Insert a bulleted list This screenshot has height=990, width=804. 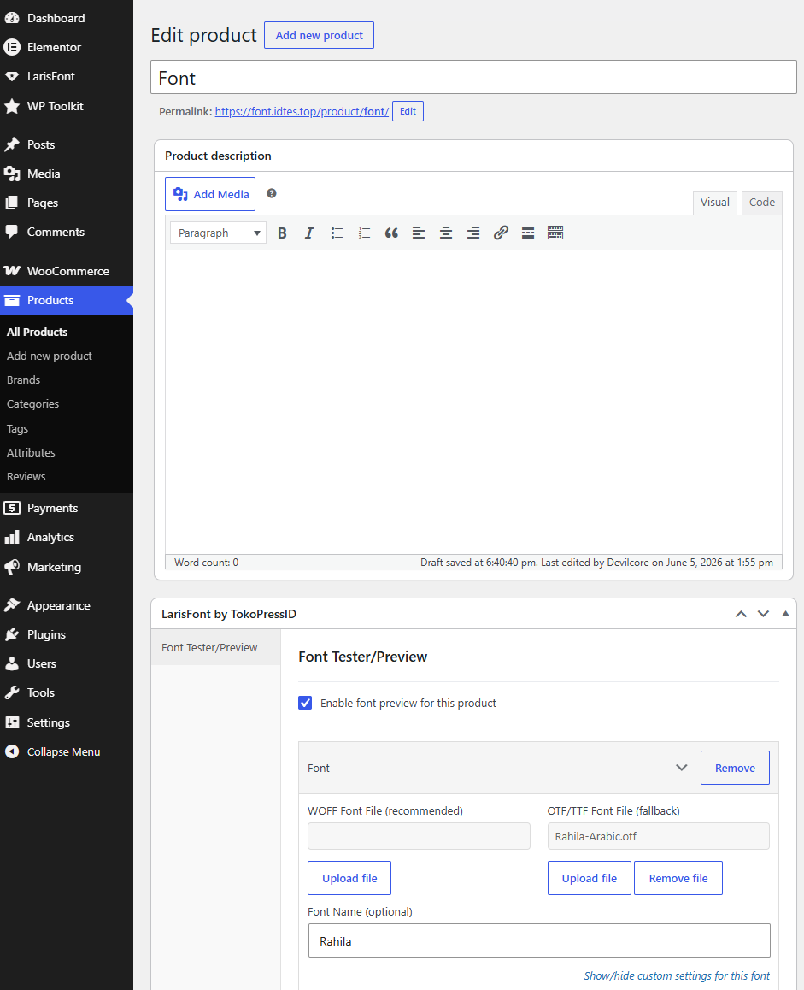point(337,233)
